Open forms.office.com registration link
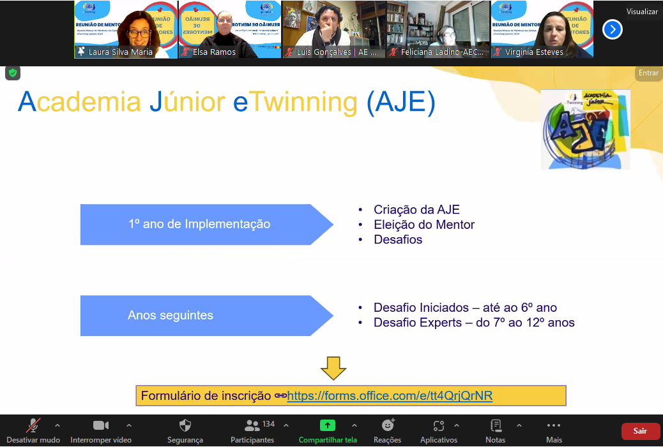663x447 pixels. (x=390, y=395)
